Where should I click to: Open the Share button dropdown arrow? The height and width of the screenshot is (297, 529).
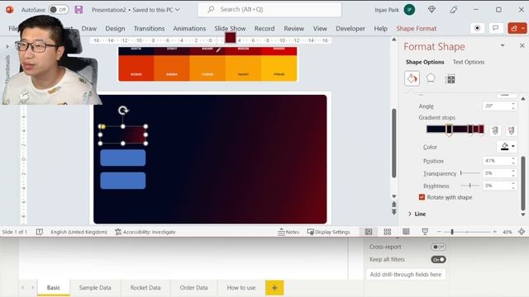(x=523, y=28)
